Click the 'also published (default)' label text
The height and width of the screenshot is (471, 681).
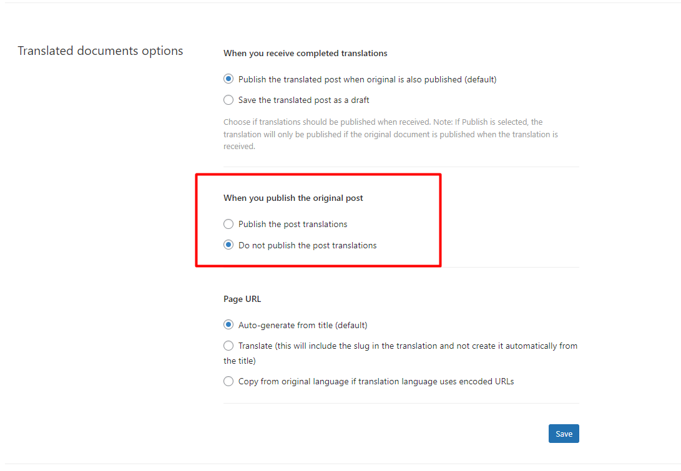[451, 79]
